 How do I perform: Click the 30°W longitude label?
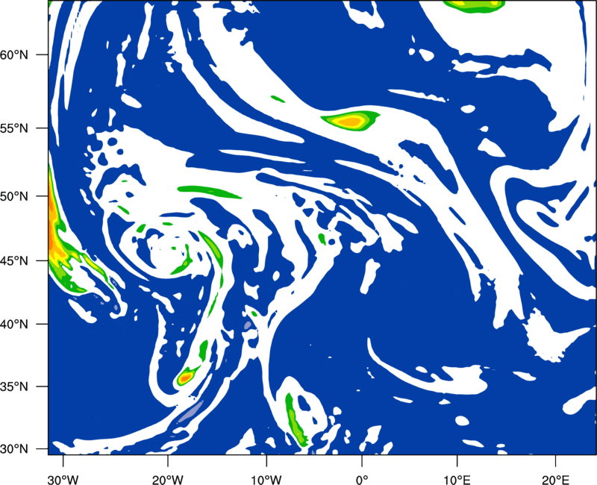(63, 480)
